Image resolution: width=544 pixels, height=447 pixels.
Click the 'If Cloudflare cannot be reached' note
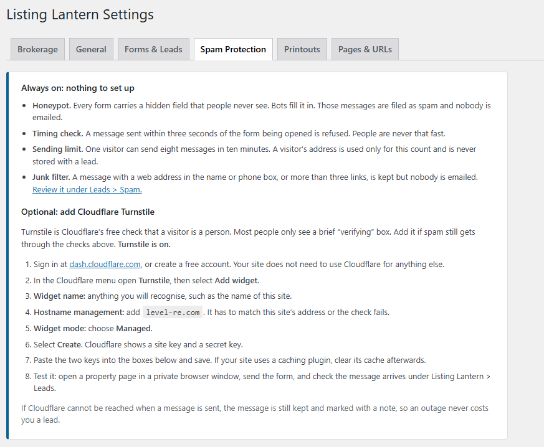click(255, 414)
